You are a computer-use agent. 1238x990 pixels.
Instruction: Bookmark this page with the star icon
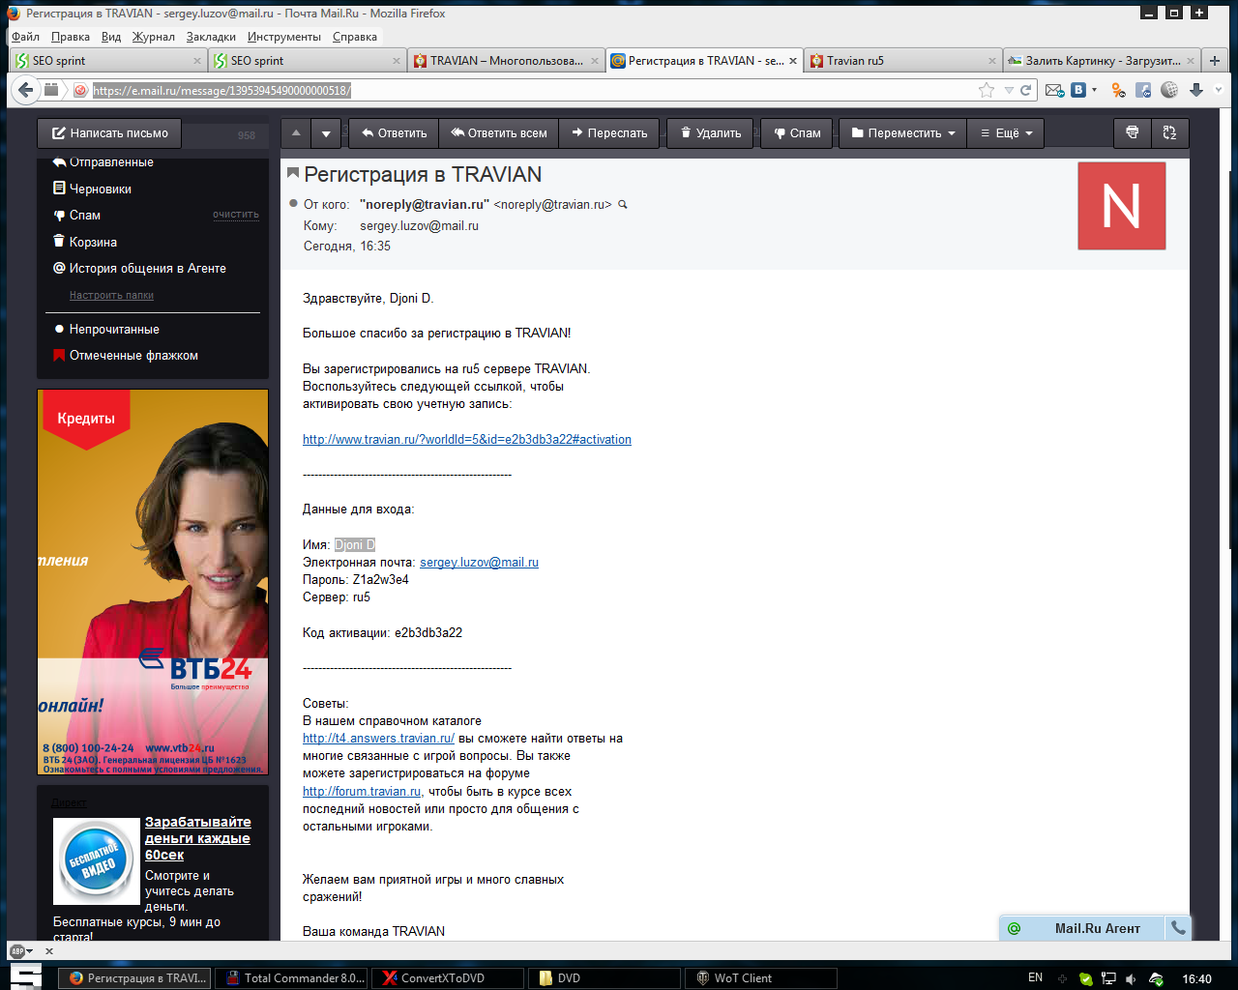[987, 90]
